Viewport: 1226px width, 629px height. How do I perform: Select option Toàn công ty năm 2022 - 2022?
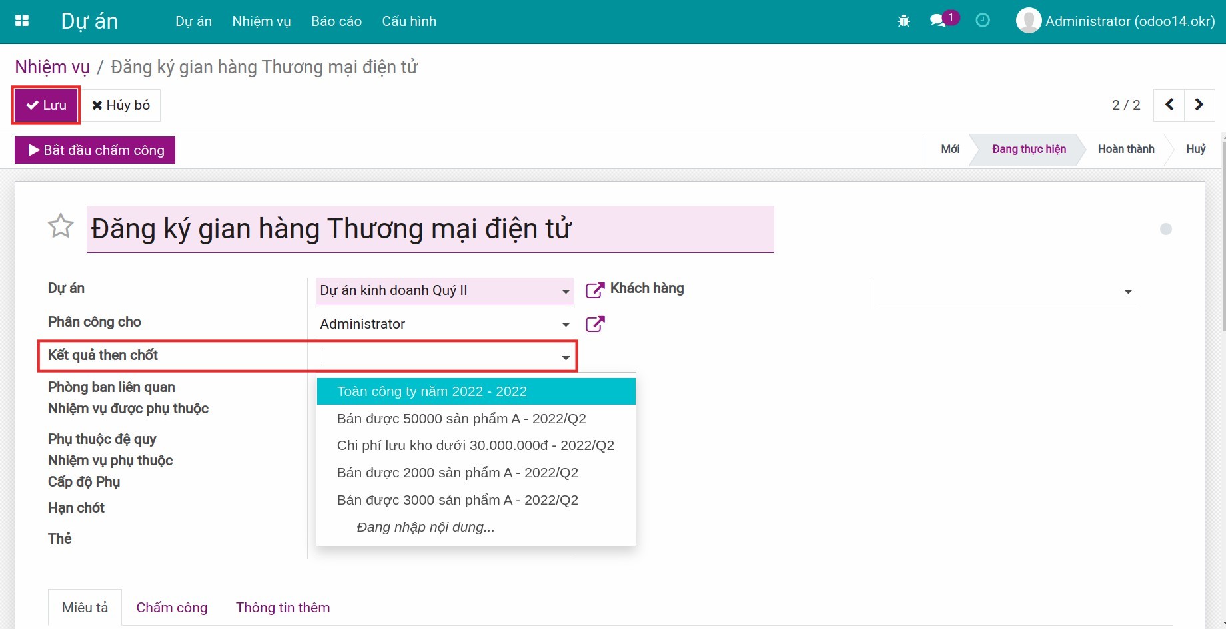[432, 391]
